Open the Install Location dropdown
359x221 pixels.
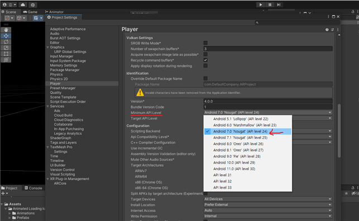point(268,205)
